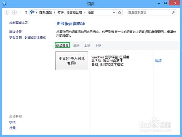182x137 pixels.
Task: Open 控制面板主页 link
Action: click(x=19, y=23)
